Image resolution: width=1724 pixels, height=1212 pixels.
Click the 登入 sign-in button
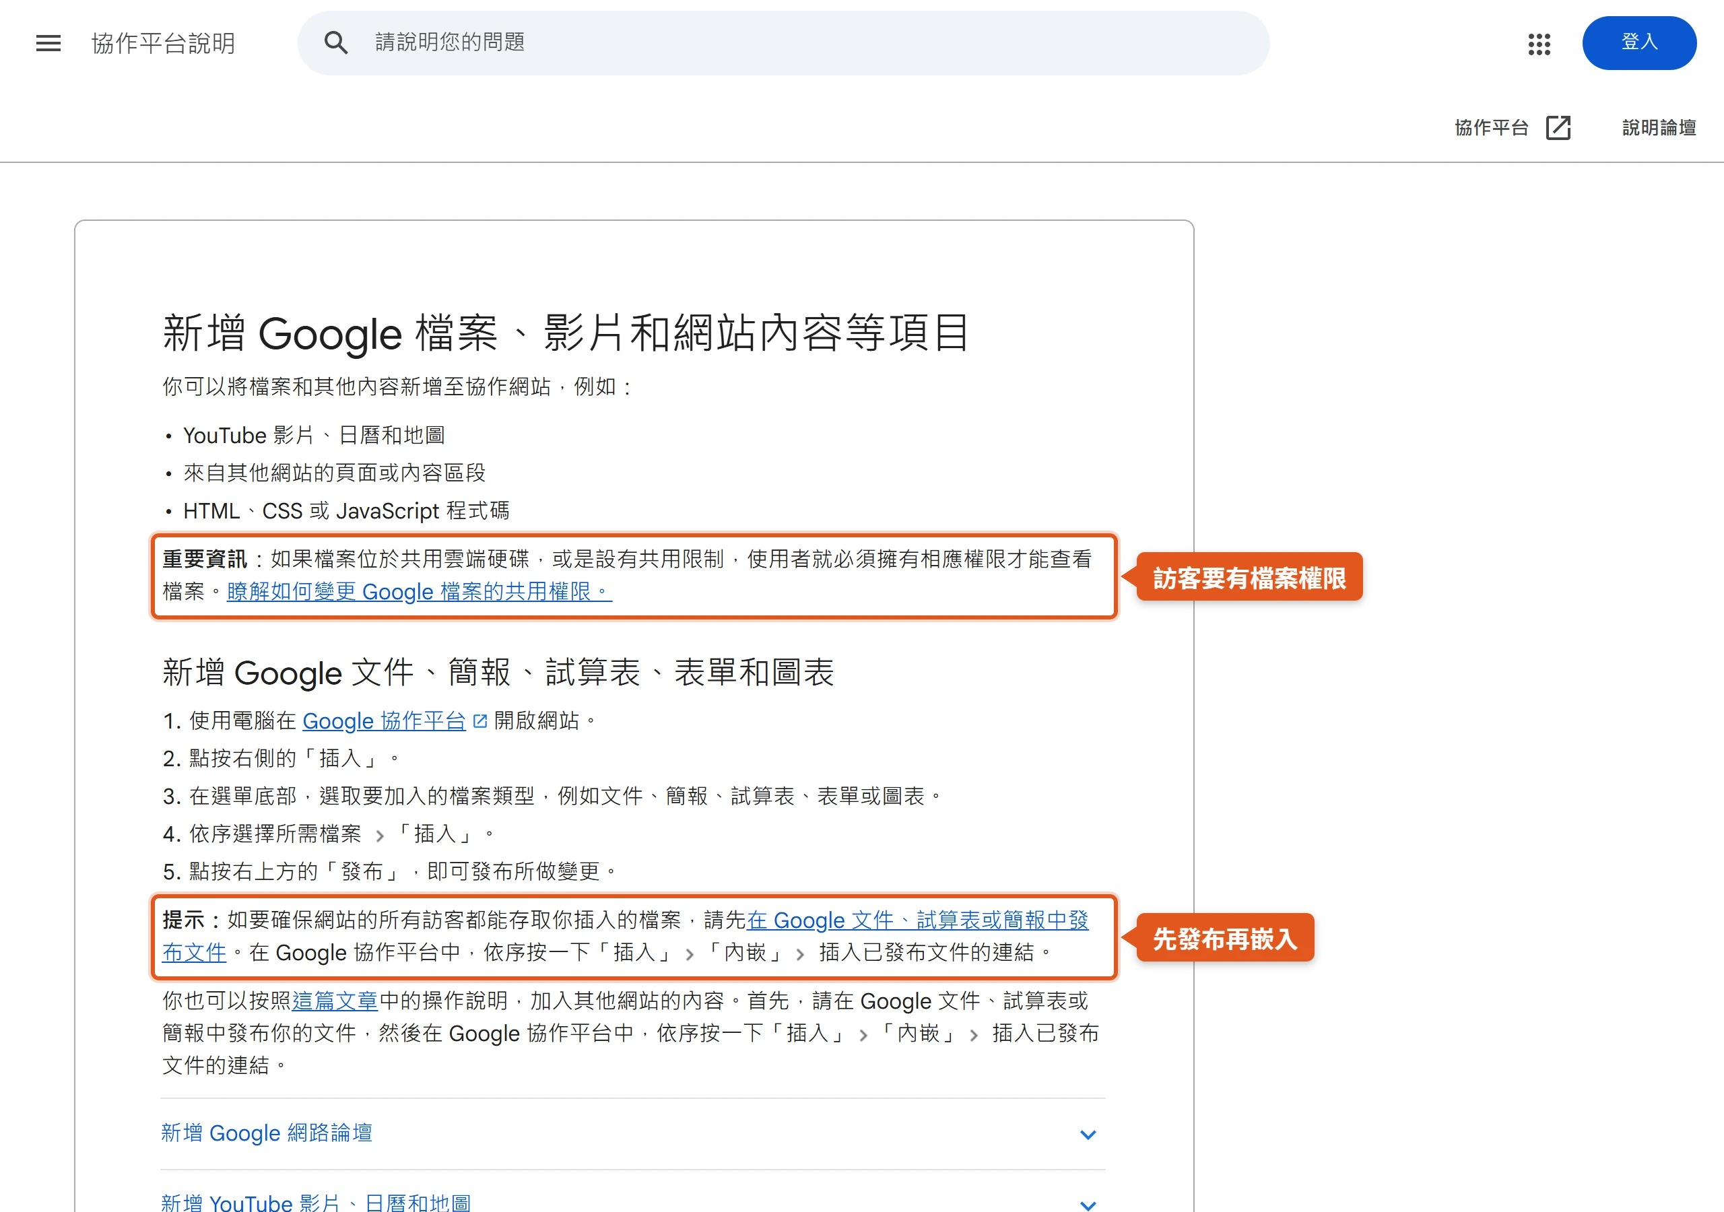[x=1638, y=43]
